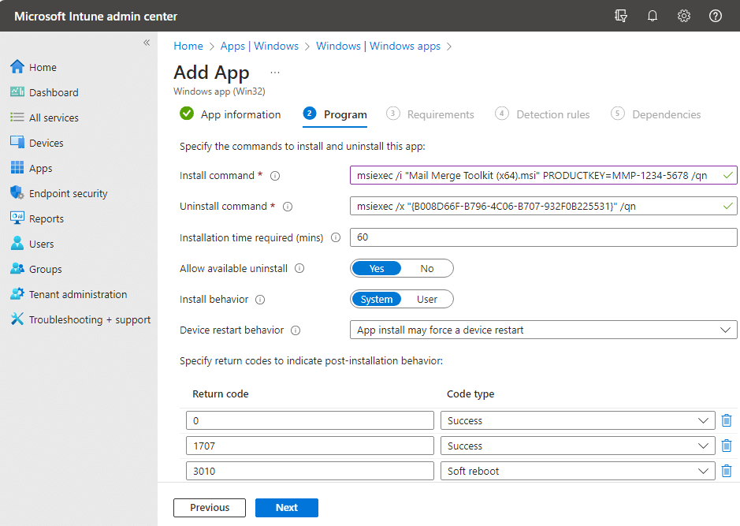This screenshot has height=526, width=740.
Task: Click the Dashboard chart icon
Action: [17, 92]
